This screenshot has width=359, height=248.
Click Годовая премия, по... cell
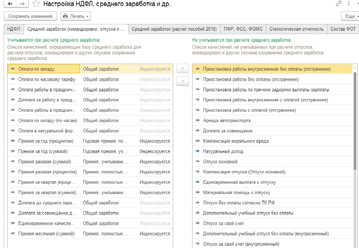(105, 141)
